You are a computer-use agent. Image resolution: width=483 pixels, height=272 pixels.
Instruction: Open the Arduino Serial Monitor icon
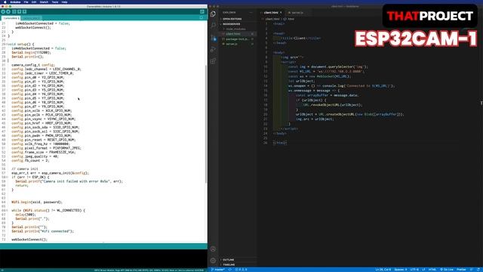[x=202, y=12]
